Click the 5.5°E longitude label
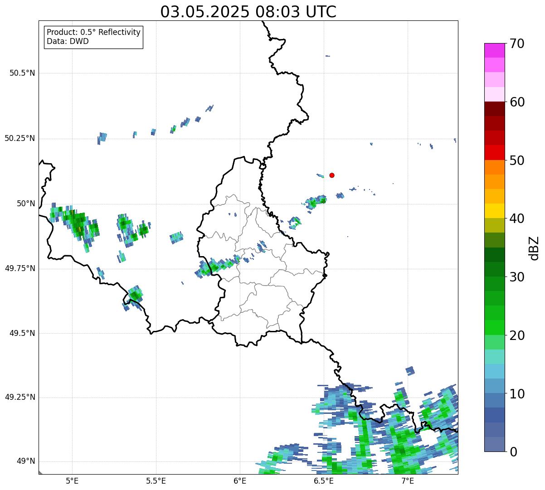This screenshot has height=490, width=545. coord(156,481)
